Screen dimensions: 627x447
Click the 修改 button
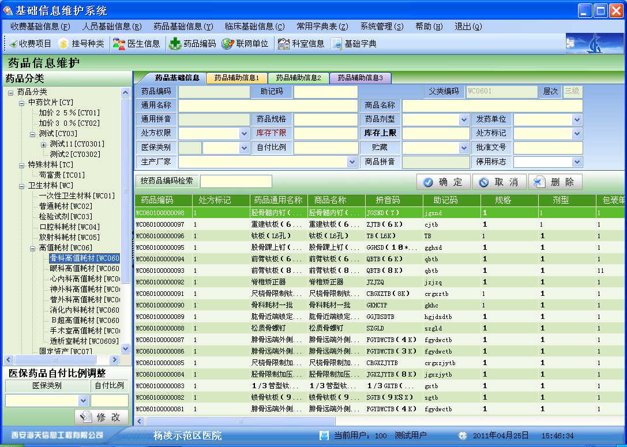(x=102, y=417)
